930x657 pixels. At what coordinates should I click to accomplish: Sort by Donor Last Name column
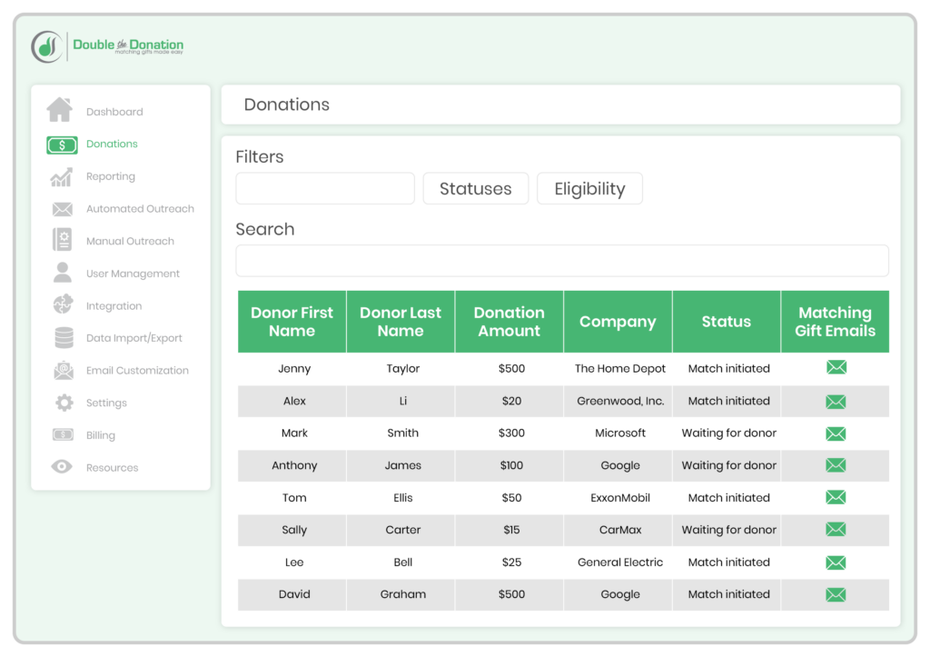[x=401, y=322]
